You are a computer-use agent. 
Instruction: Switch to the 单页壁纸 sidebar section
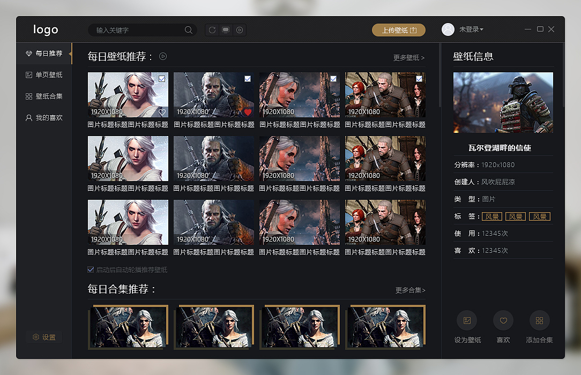click(46, 74)
